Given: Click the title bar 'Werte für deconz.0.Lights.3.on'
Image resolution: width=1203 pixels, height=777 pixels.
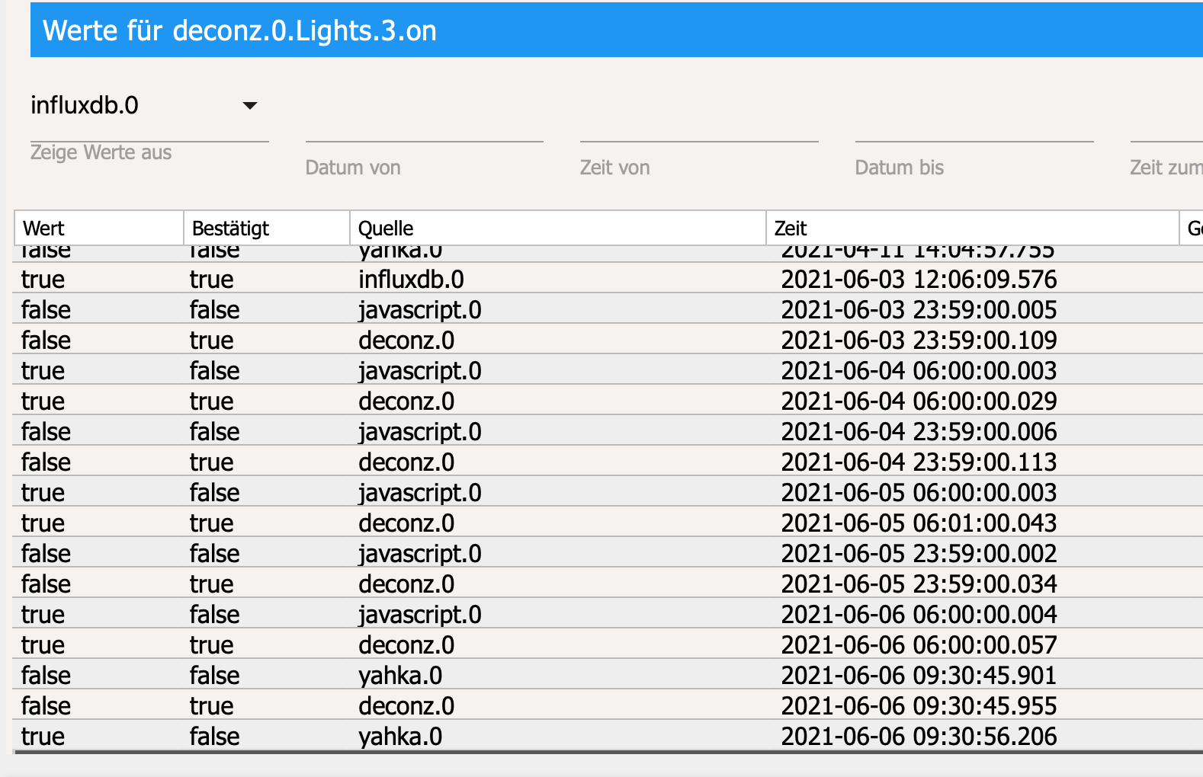Looking at the screenshot, I should (x=239, y=30).
